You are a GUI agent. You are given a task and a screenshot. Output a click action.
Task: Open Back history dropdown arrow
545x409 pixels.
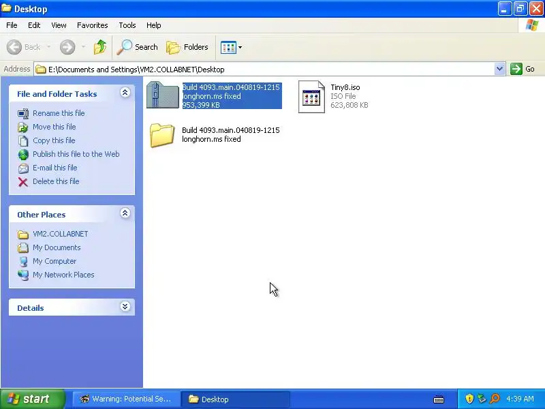click(48, 47)
